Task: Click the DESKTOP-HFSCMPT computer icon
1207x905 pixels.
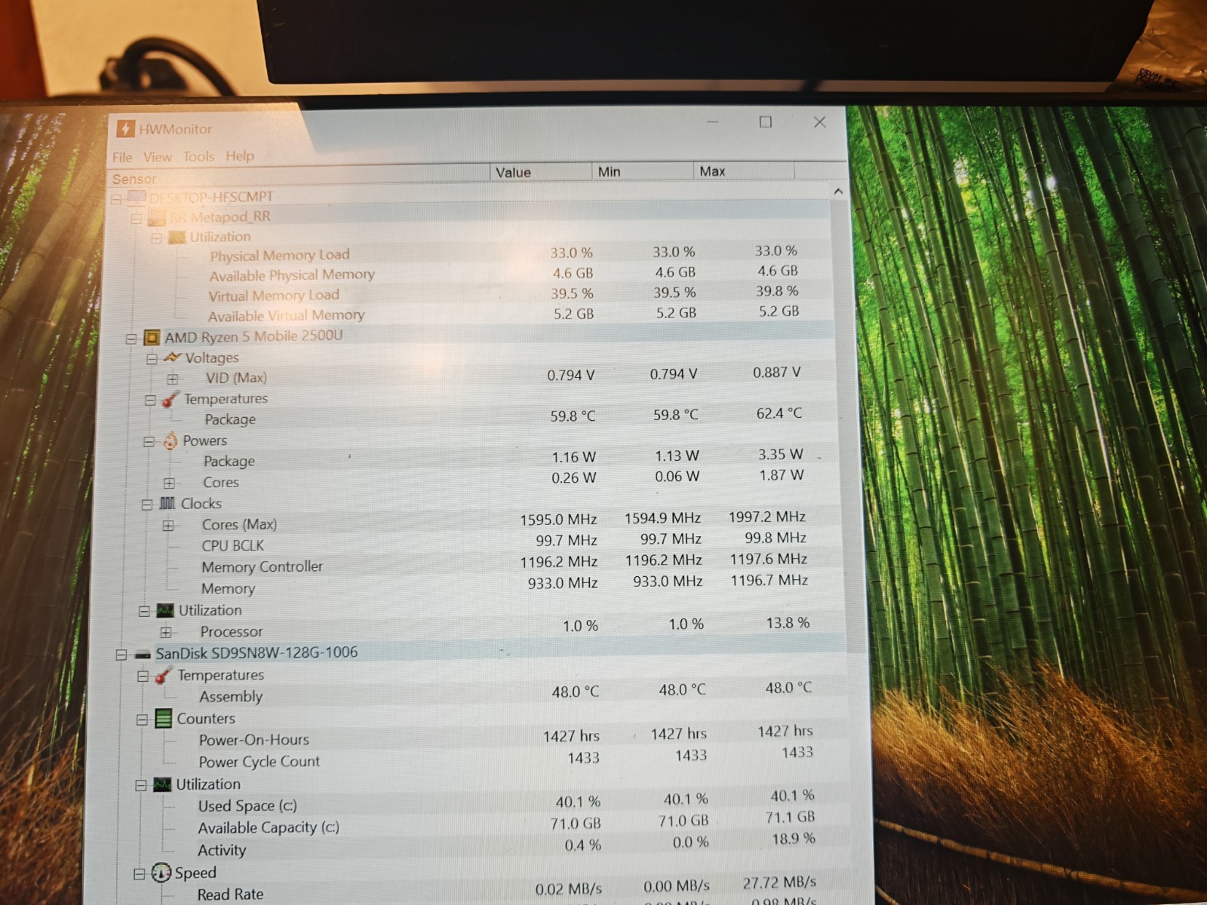Action: [137, 198]
